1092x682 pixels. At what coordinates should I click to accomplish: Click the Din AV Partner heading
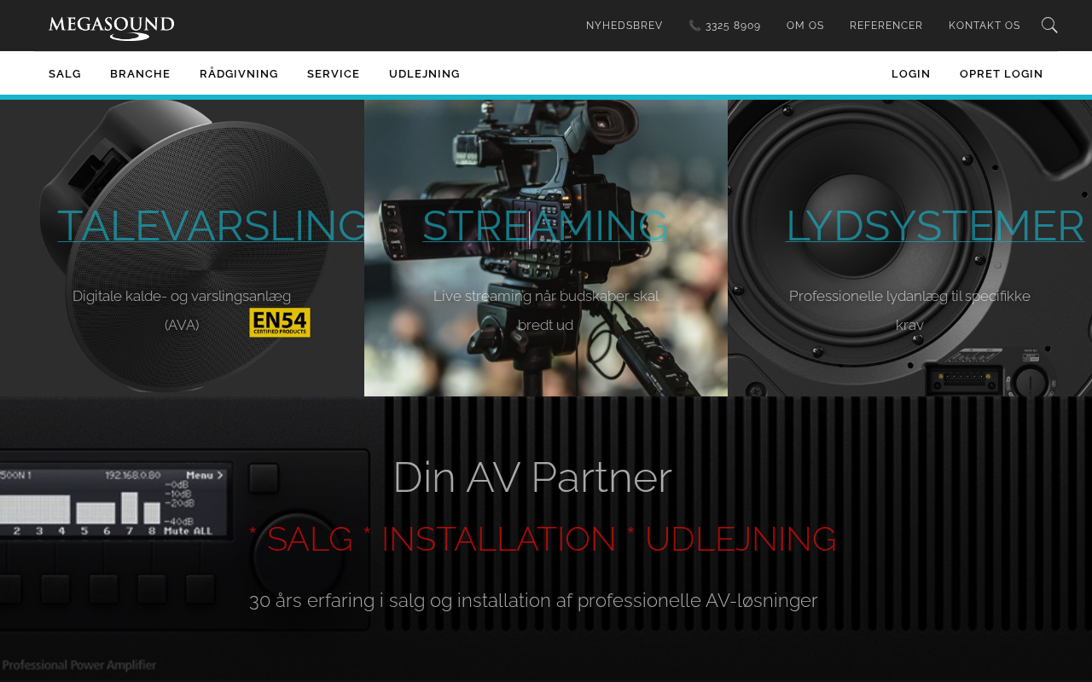click(532, 477)
